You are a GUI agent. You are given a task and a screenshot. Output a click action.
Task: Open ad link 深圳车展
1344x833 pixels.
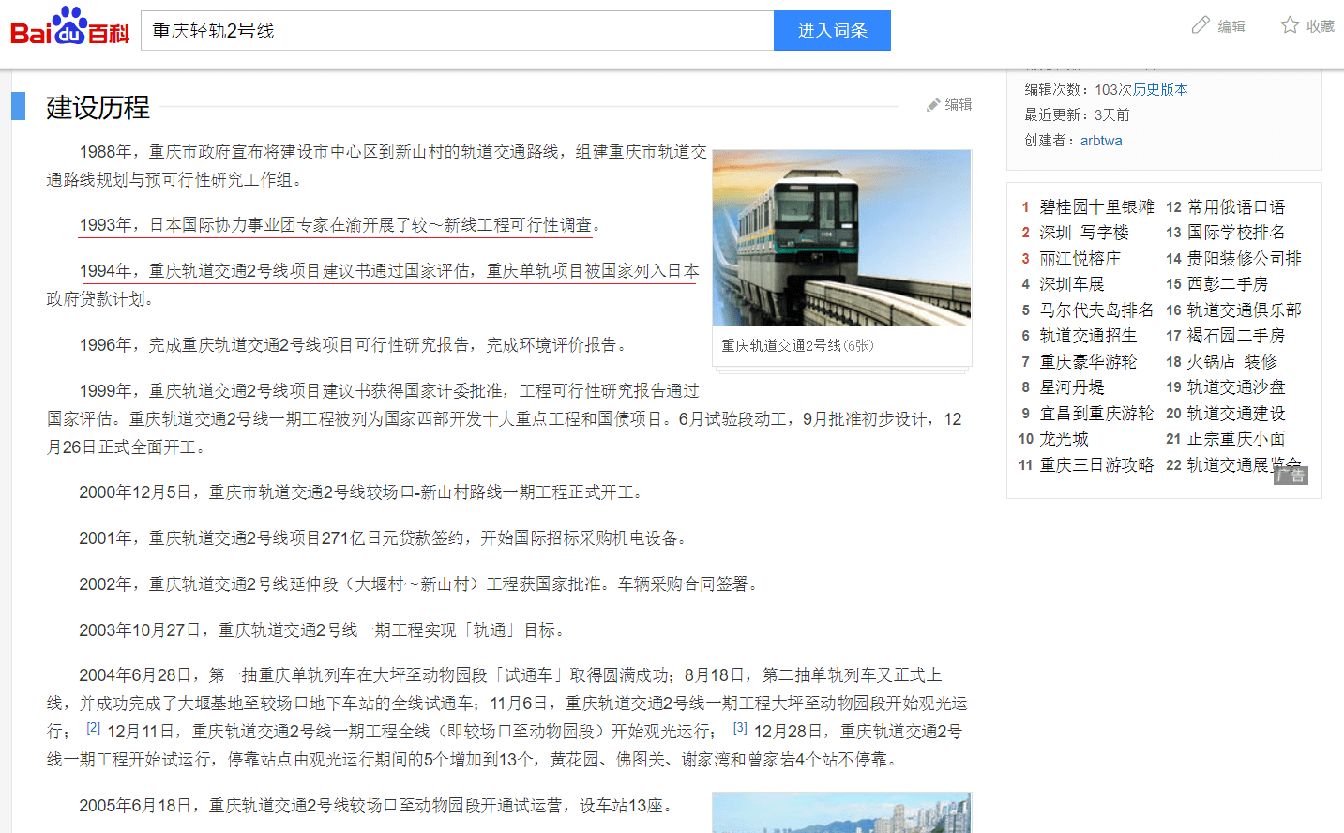click(x=1072, y=283)
